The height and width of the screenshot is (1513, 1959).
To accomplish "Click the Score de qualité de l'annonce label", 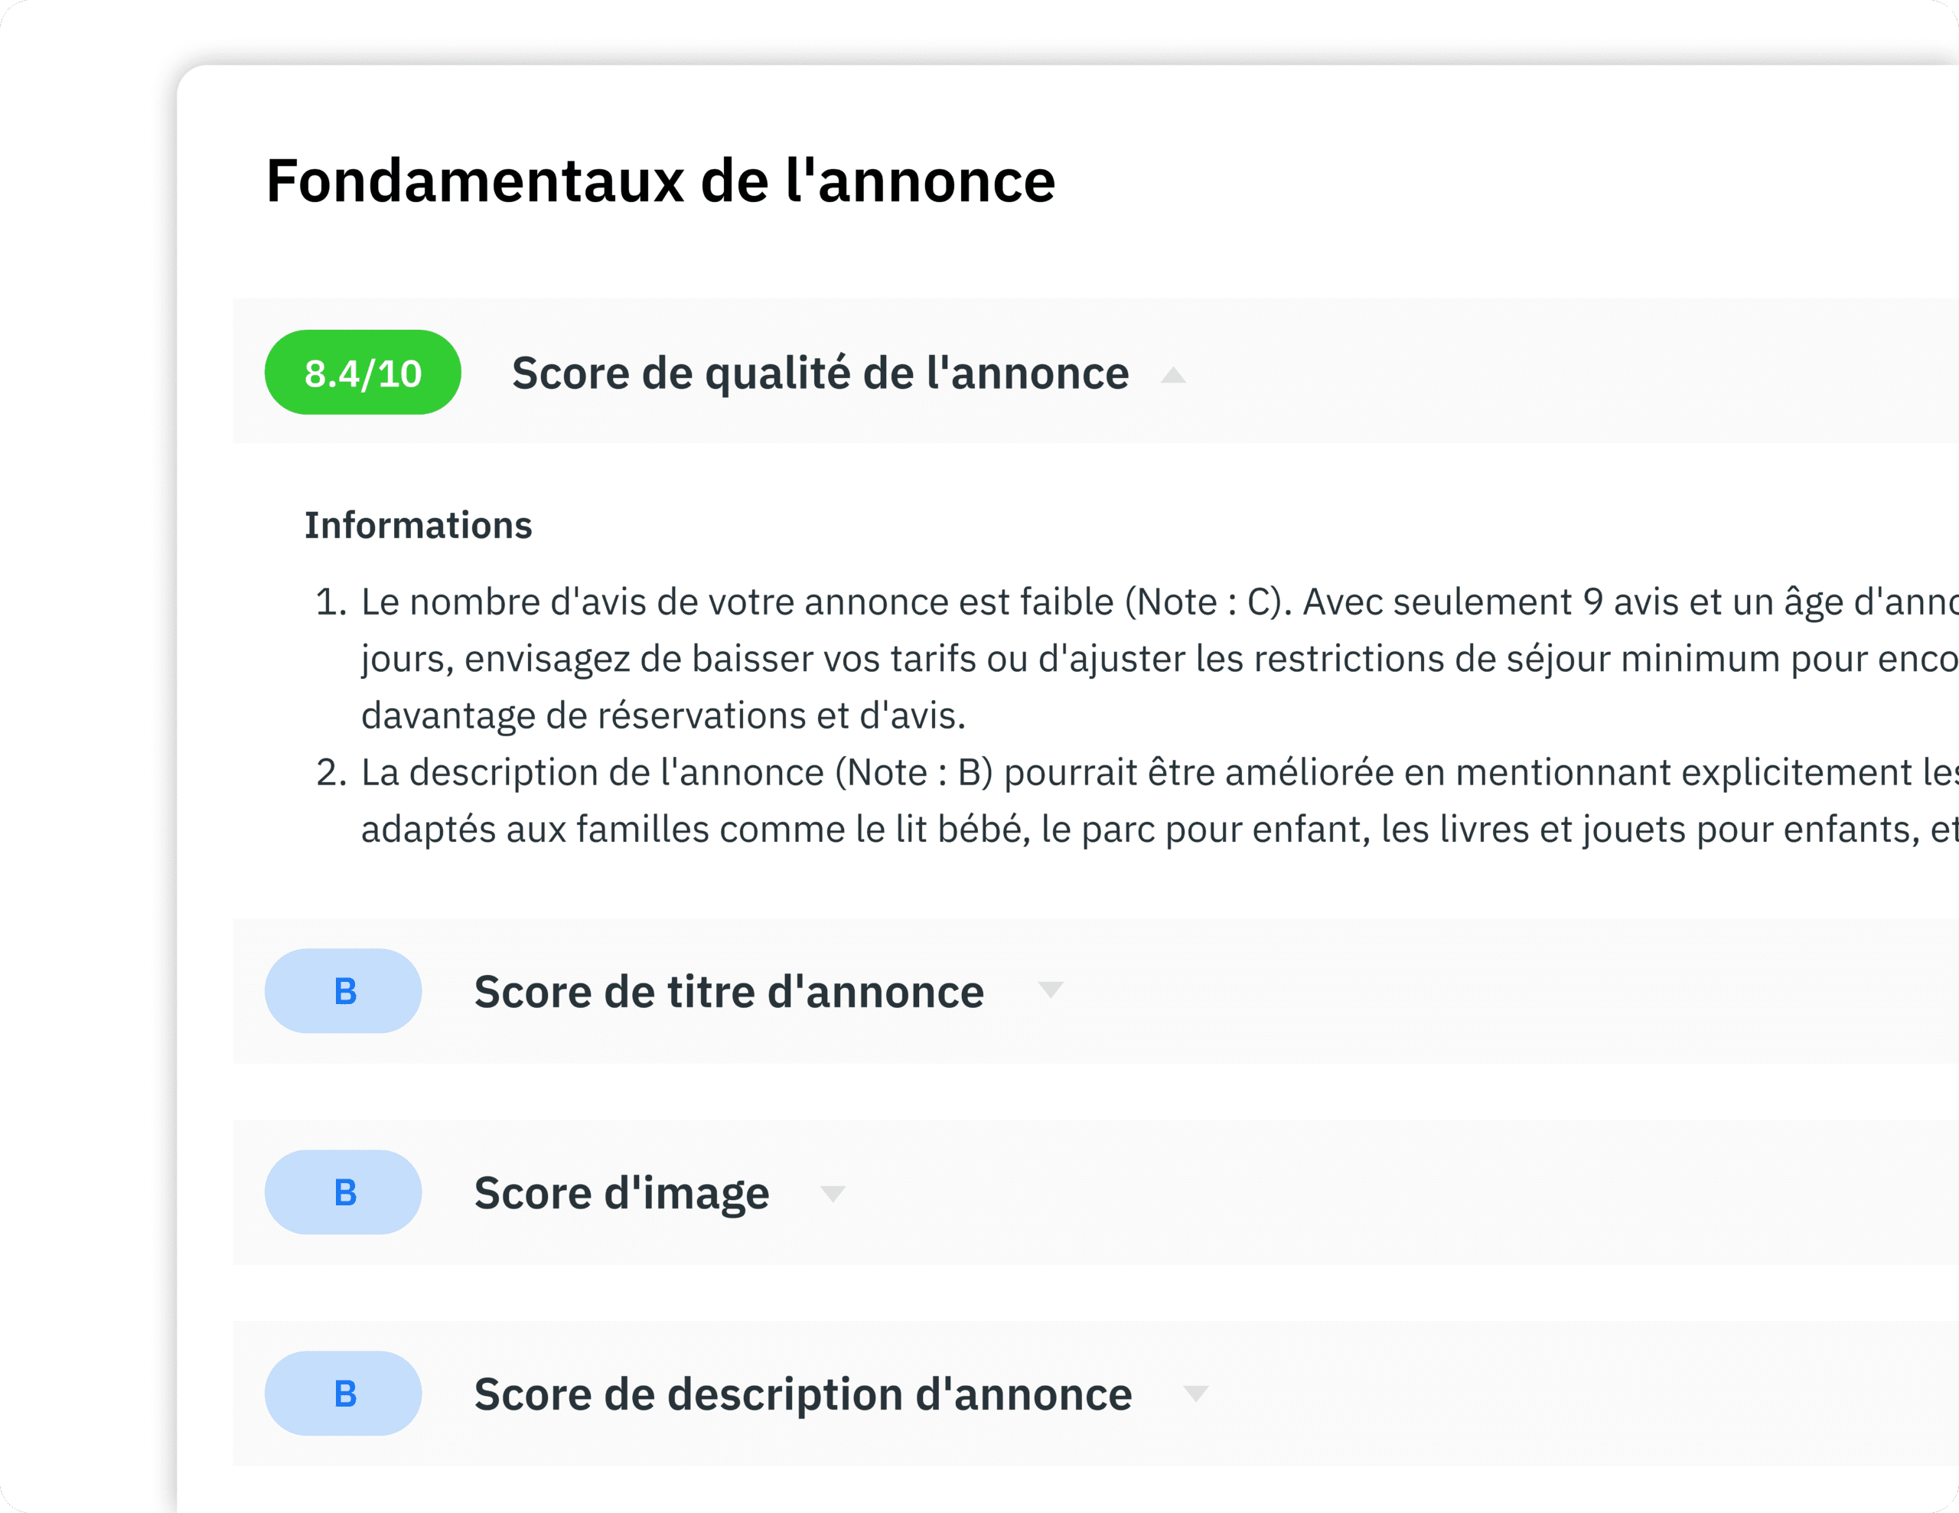I will tap(820, 373).
